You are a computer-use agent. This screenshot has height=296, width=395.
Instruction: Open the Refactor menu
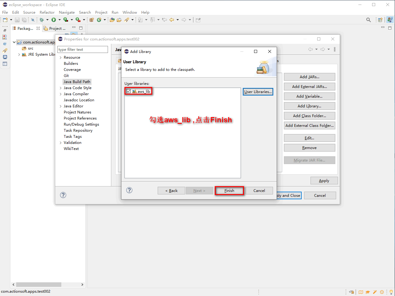[47, 12]
